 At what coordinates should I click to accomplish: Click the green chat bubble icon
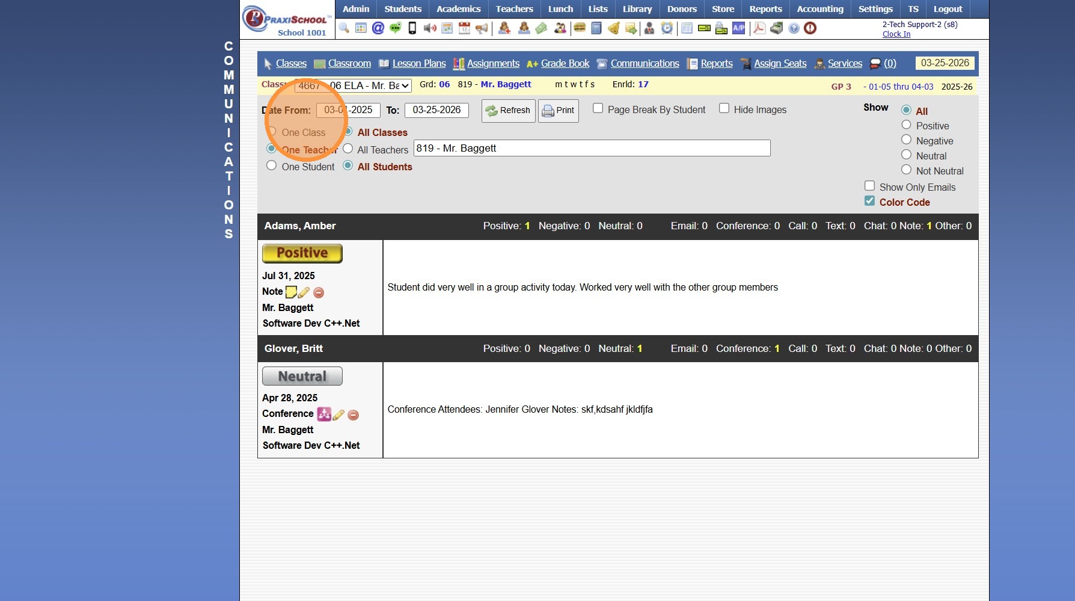point(395,28)
